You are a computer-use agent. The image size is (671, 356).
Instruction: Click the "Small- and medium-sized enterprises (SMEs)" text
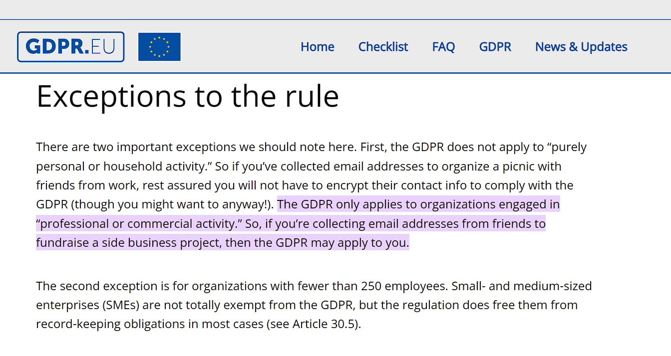tap(314, 296)
